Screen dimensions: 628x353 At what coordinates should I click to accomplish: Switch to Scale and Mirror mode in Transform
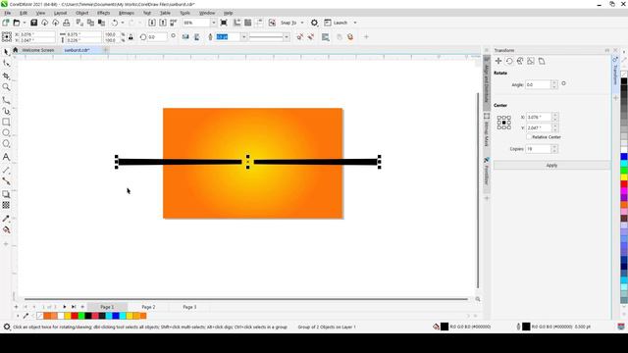click(520, 61)
